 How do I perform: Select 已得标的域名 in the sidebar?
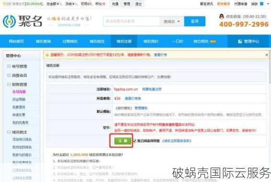click(22, 171)
